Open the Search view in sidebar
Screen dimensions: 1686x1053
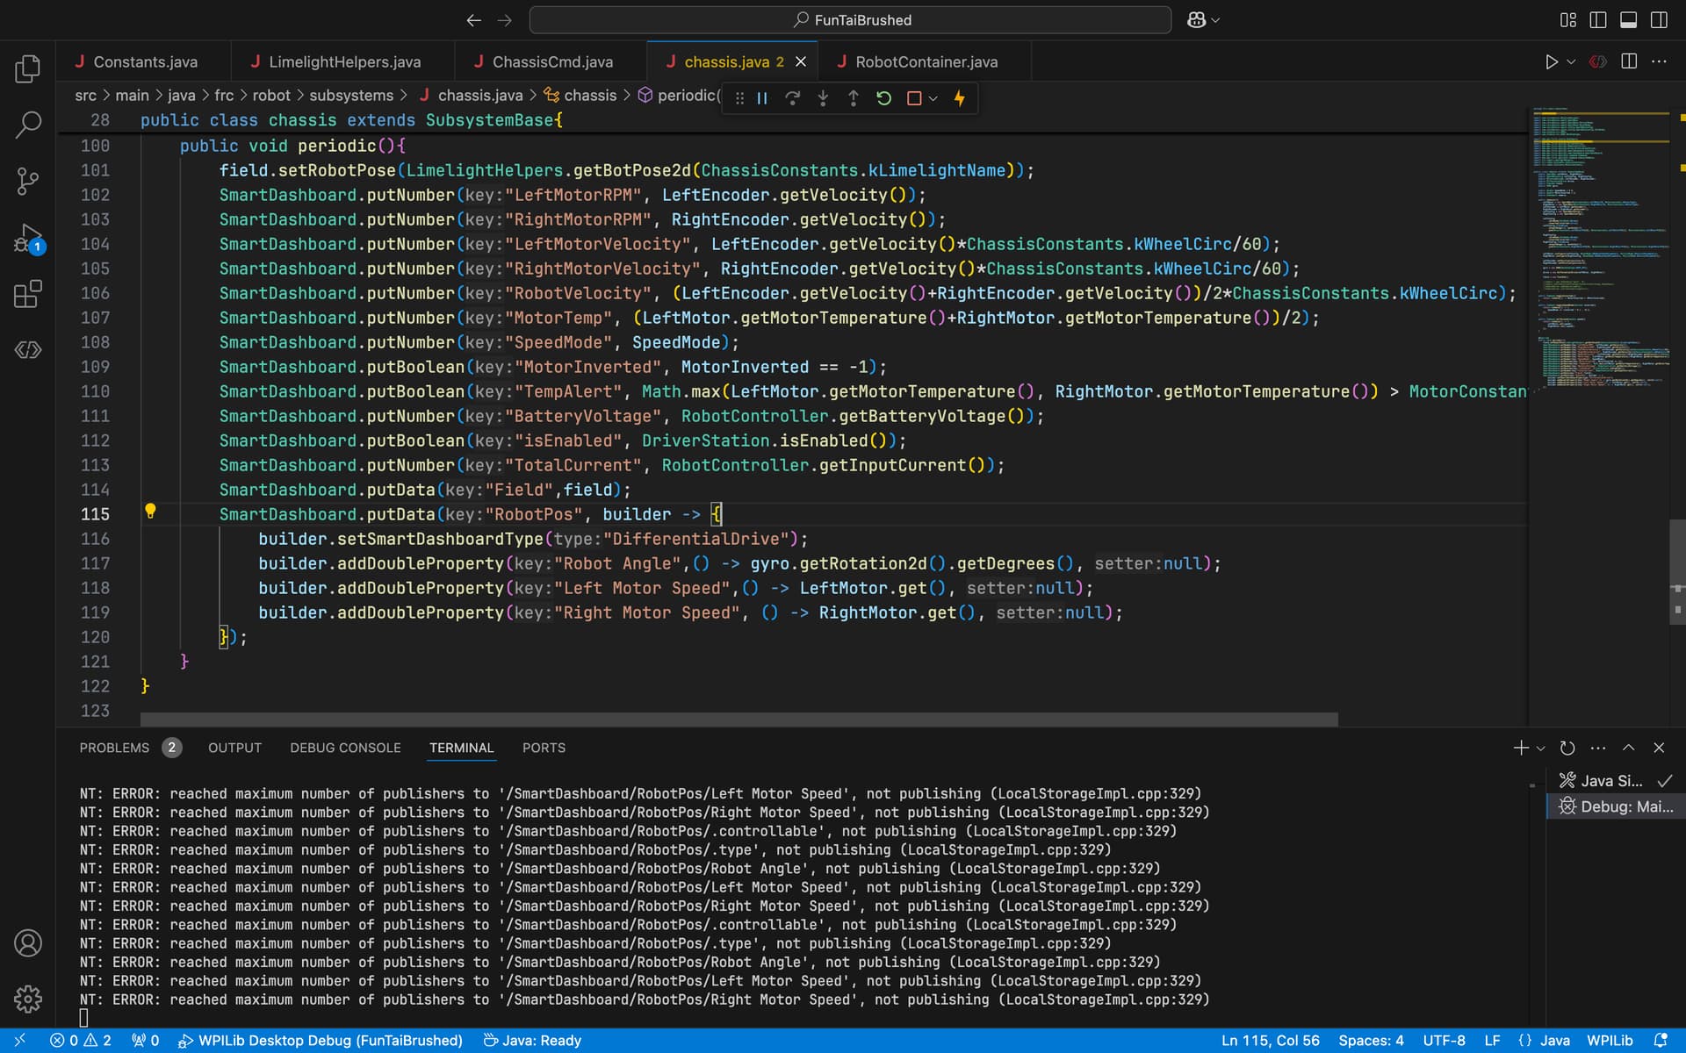(x=28, y=125)
